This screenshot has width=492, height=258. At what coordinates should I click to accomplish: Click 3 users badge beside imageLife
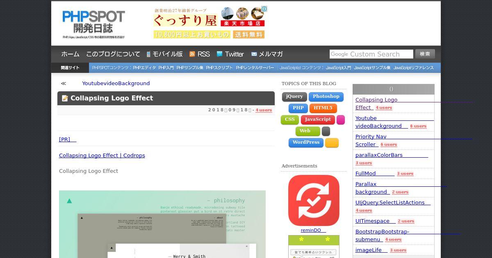398,250
